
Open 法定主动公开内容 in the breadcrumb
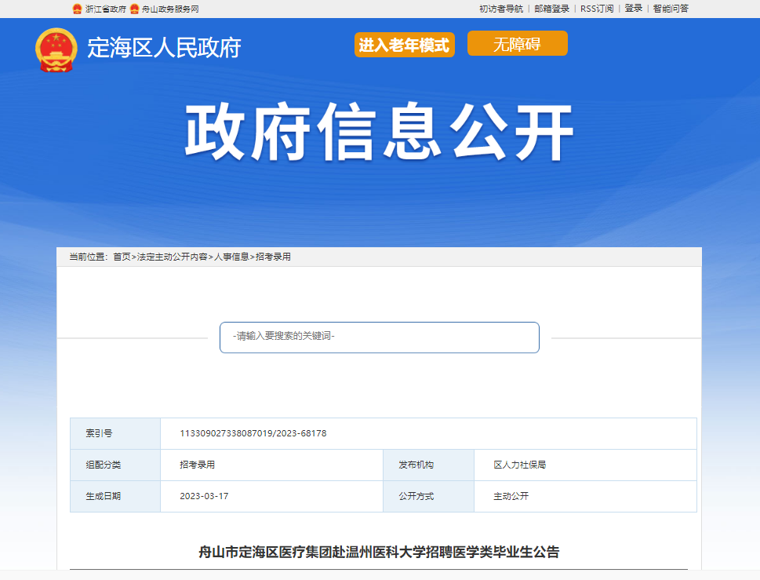(x=173, y=257)
